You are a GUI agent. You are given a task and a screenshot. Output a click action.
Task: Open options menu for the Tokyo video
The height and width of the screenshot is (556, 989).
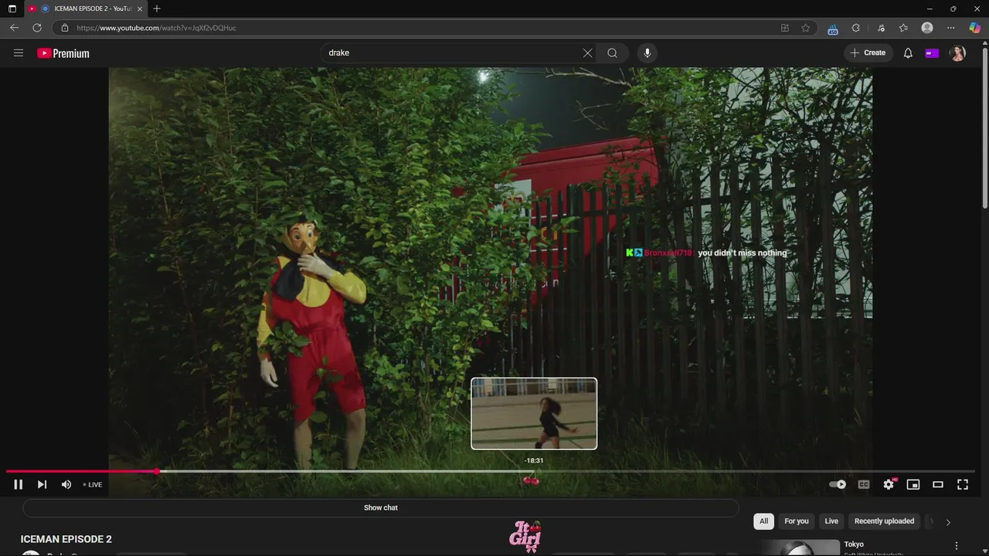coord(957,546)
